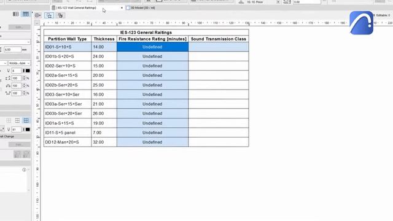Click the Partition Wall Type column header
The width and height of the screenshot is (393, 221).
click(x=68, y=39)
